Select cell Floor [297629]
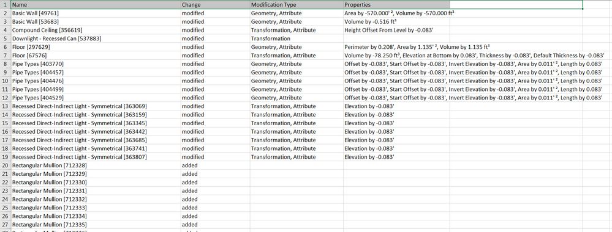The height and width of the screenshot is (232, 612). click(96, 47)
